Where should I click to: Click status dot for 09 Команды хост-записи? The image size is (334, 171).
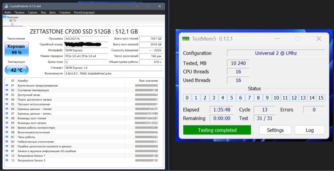pyautogui.click(x=7, y=123)
